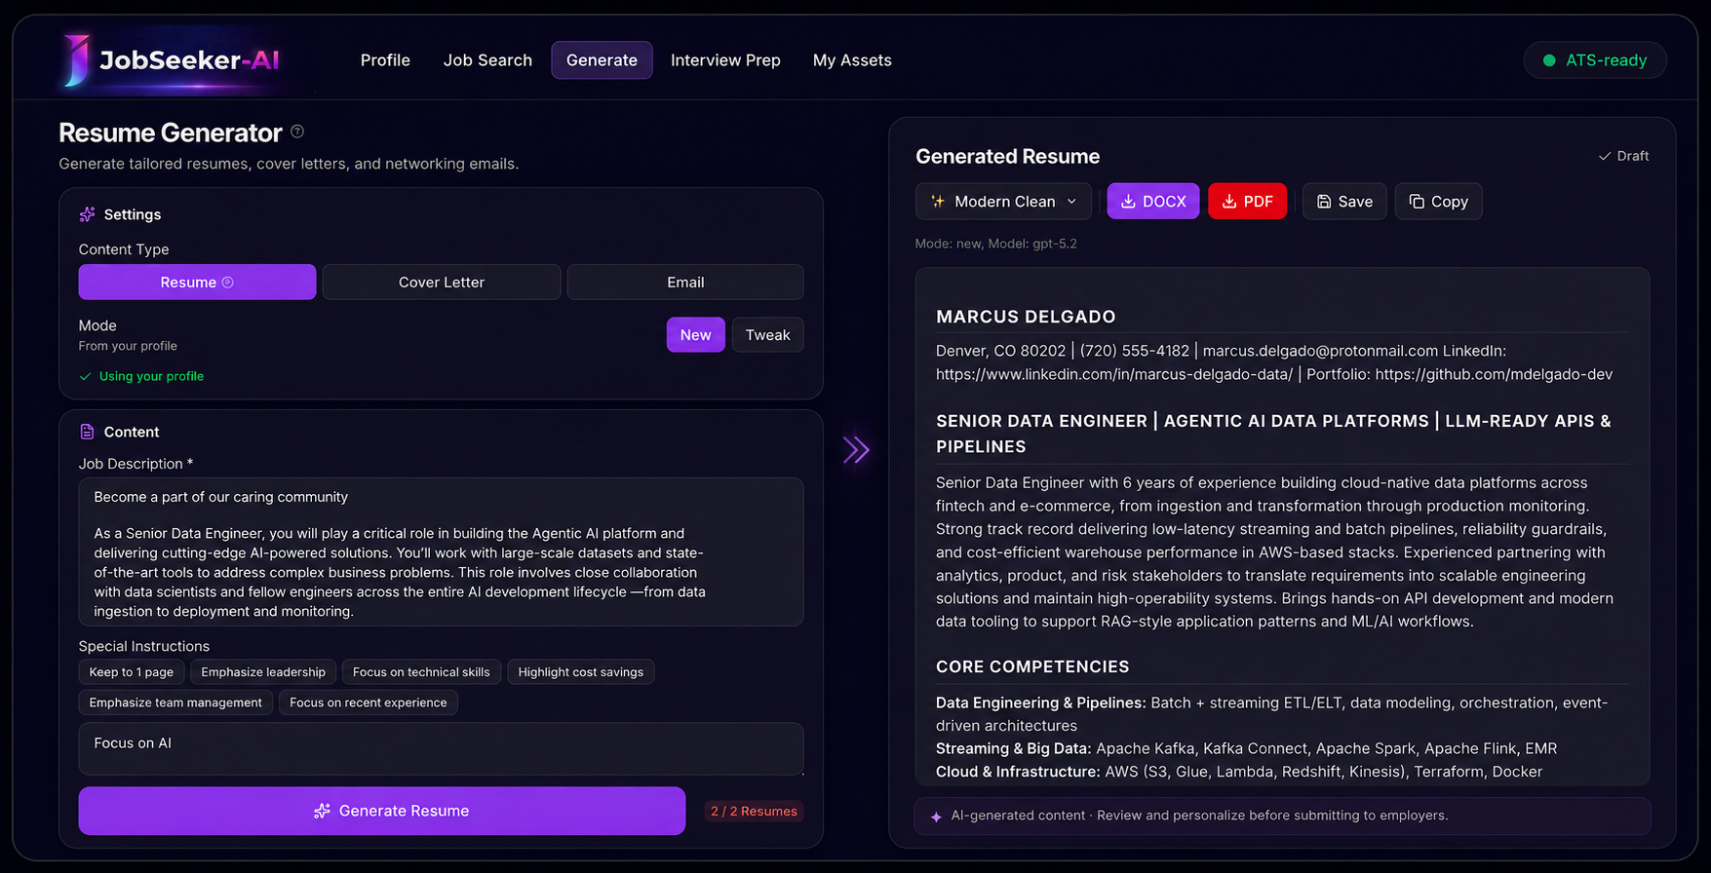Click the sparkle Settings icon
Viewport: 1711px width, 873px height.
click(x=87, y=214)
